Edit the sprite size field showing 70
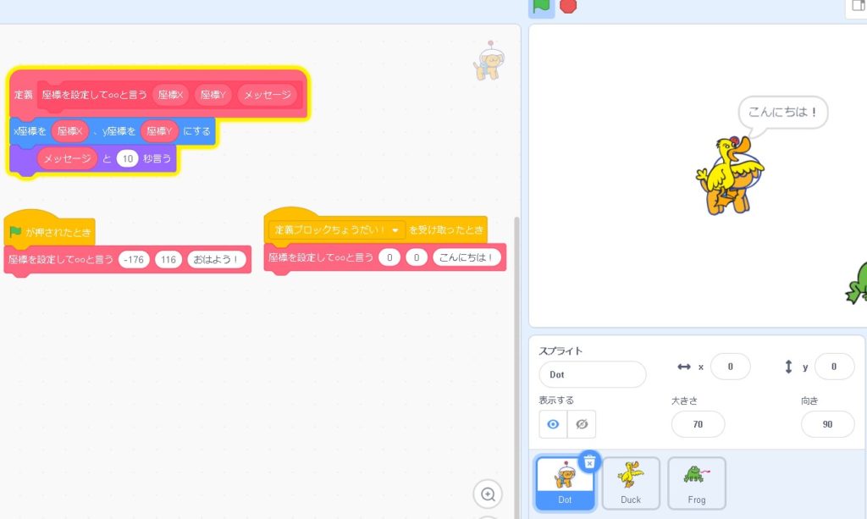The image size is (867, 519). point(698,424)
